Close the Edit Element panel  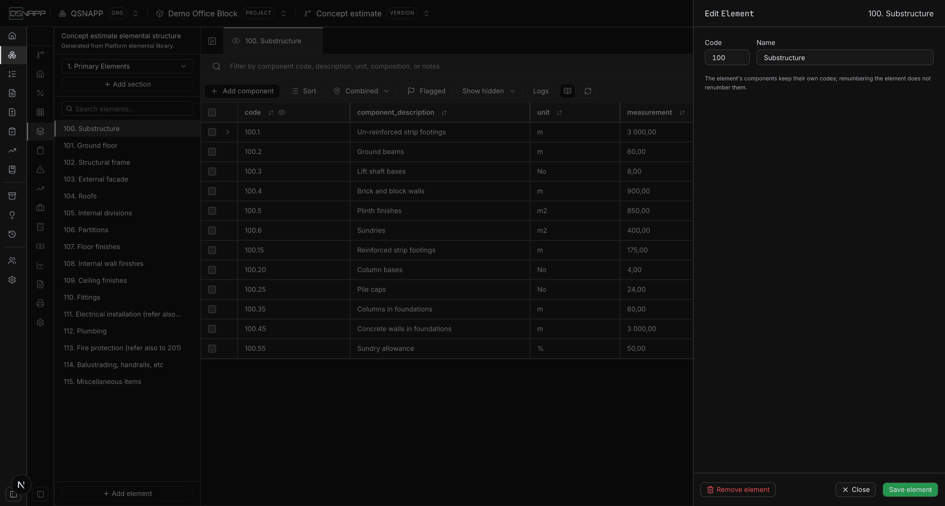(856, 490)
